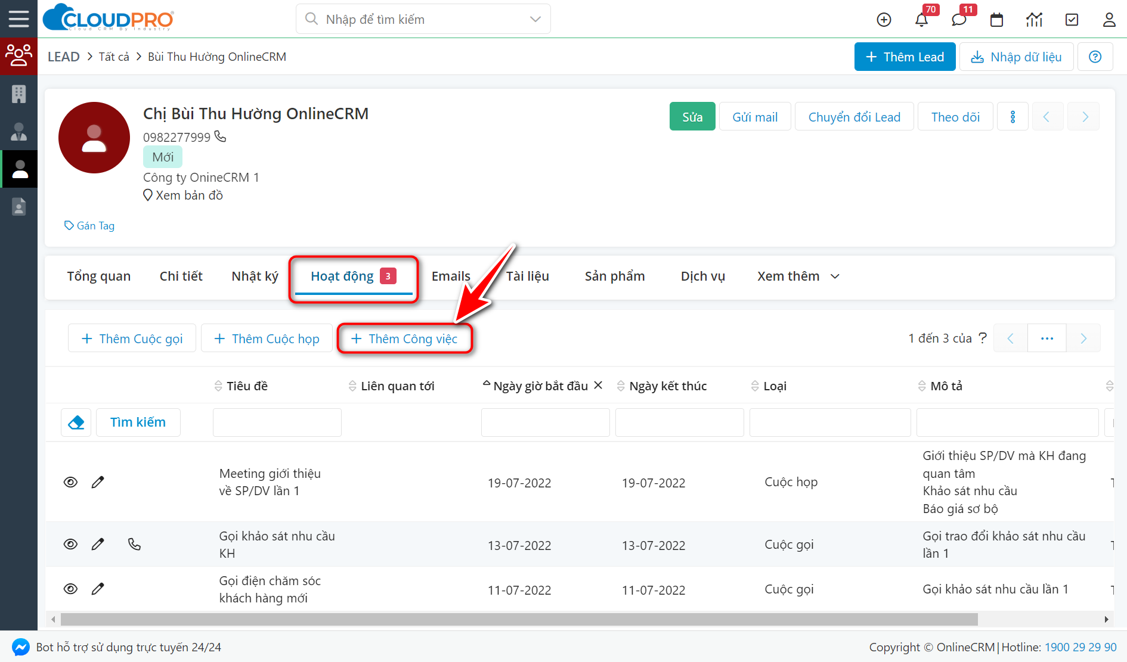Open the user profile icon
The height and width of the screenshot is (662, 1127).
[x=1109, y=20]
